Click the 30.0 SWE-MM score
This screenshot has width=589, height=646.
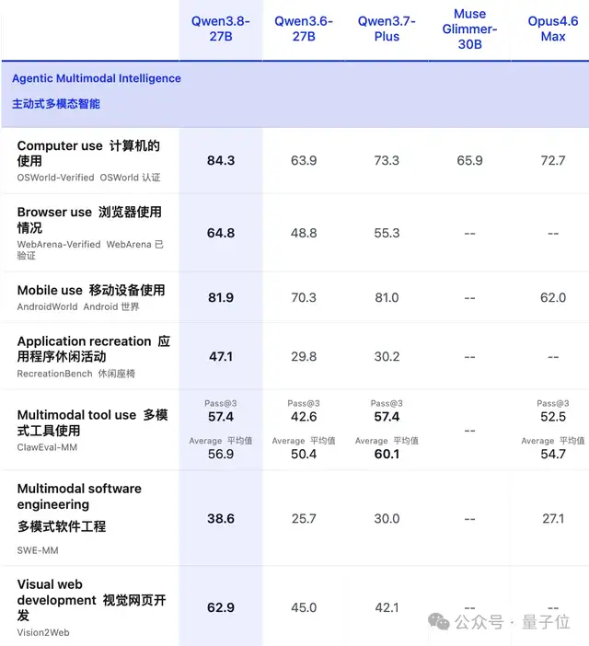click(x=387, y=519)
